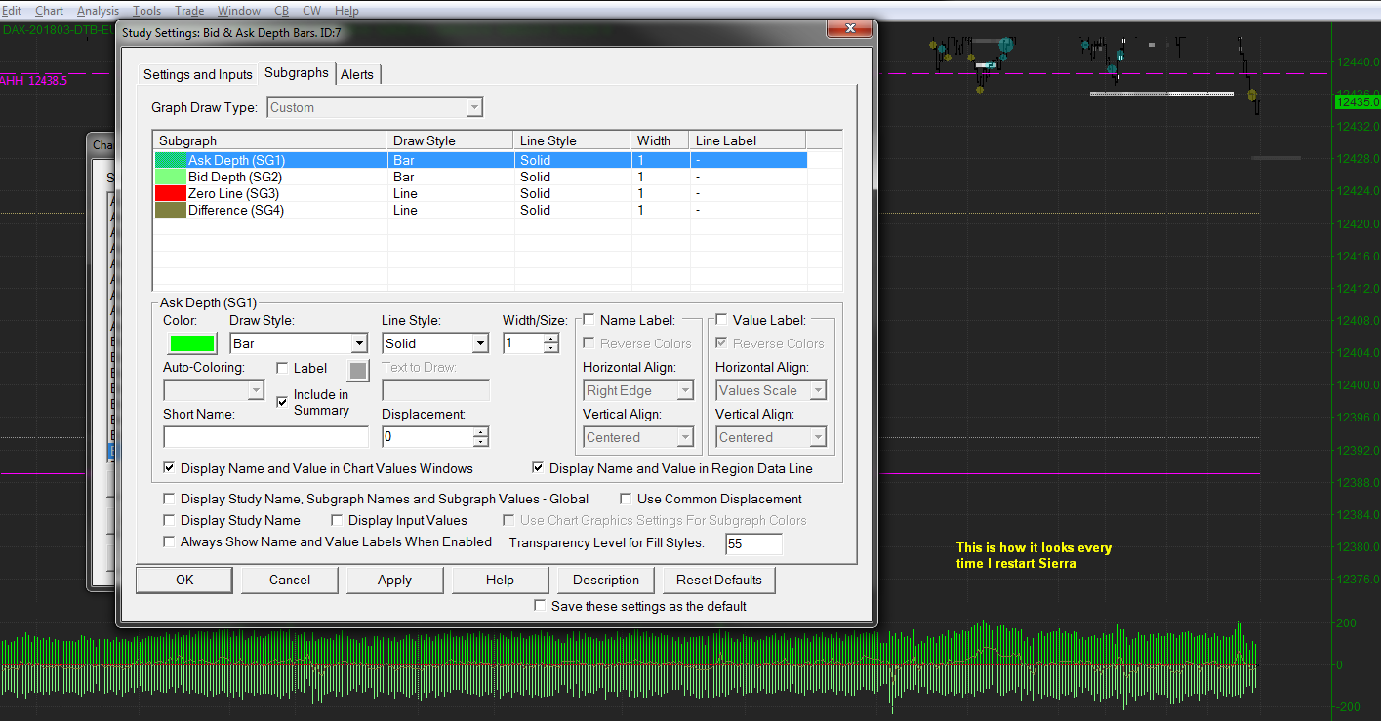Increase the Width/Size spinner value
The image size is (1381, 721).
coord(551,339)
